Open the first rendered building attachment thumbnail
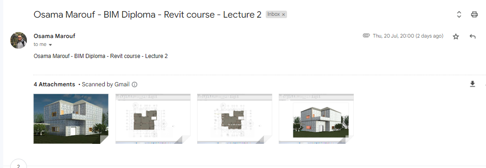 tap(71, 119)
